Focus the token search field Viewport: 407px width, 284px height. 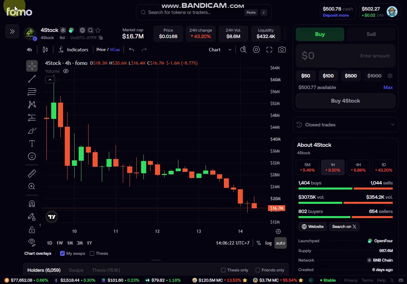tap(203, 12)
